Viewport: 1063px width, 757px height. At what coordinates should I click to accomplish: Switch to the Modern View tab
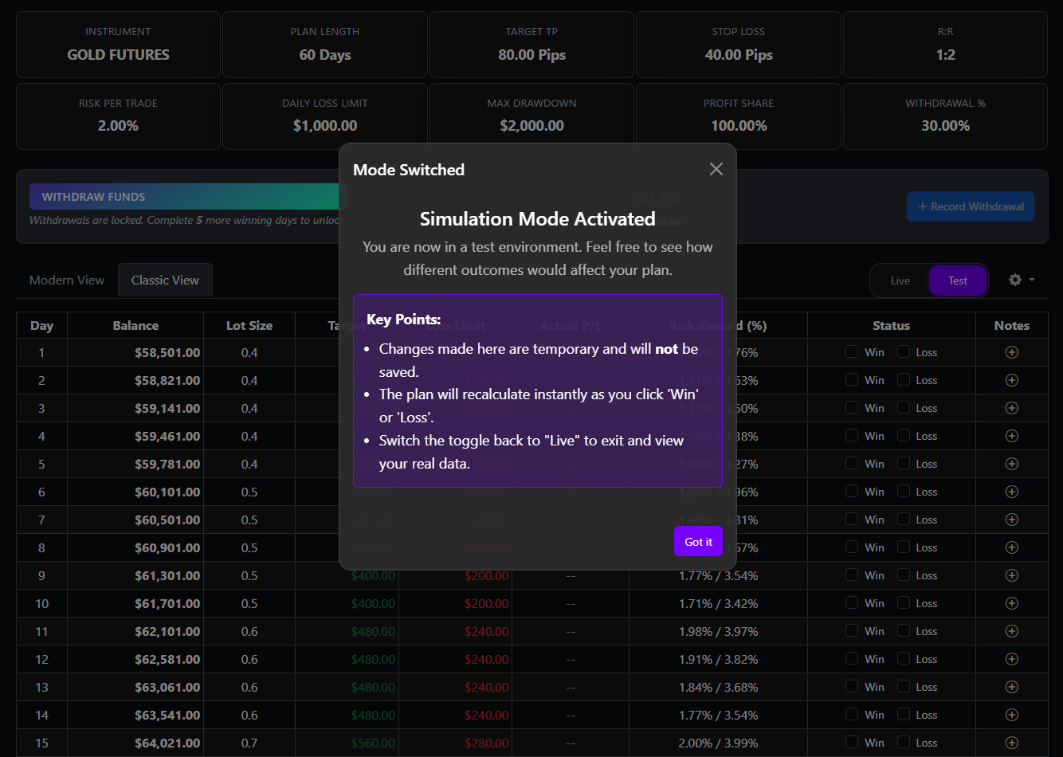pyautogui.click(x=66, y=280)
